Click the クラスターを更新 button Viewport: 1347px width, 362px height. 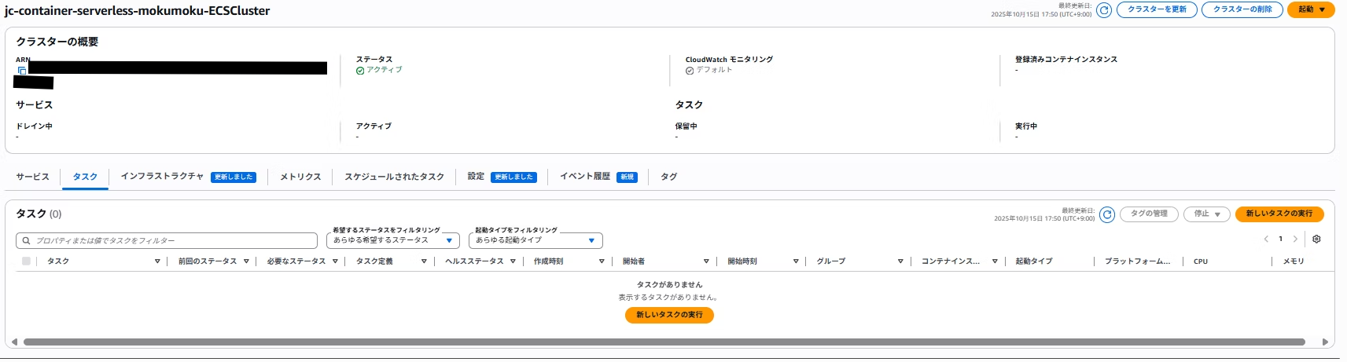click(x=1157, y=9)
